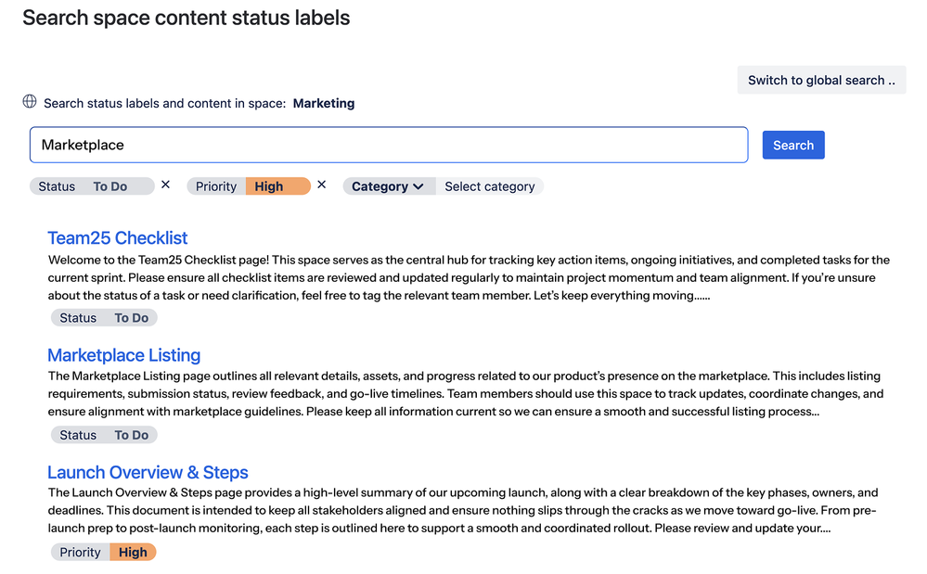Click the Marketplace Listing description text

point(464,394)
